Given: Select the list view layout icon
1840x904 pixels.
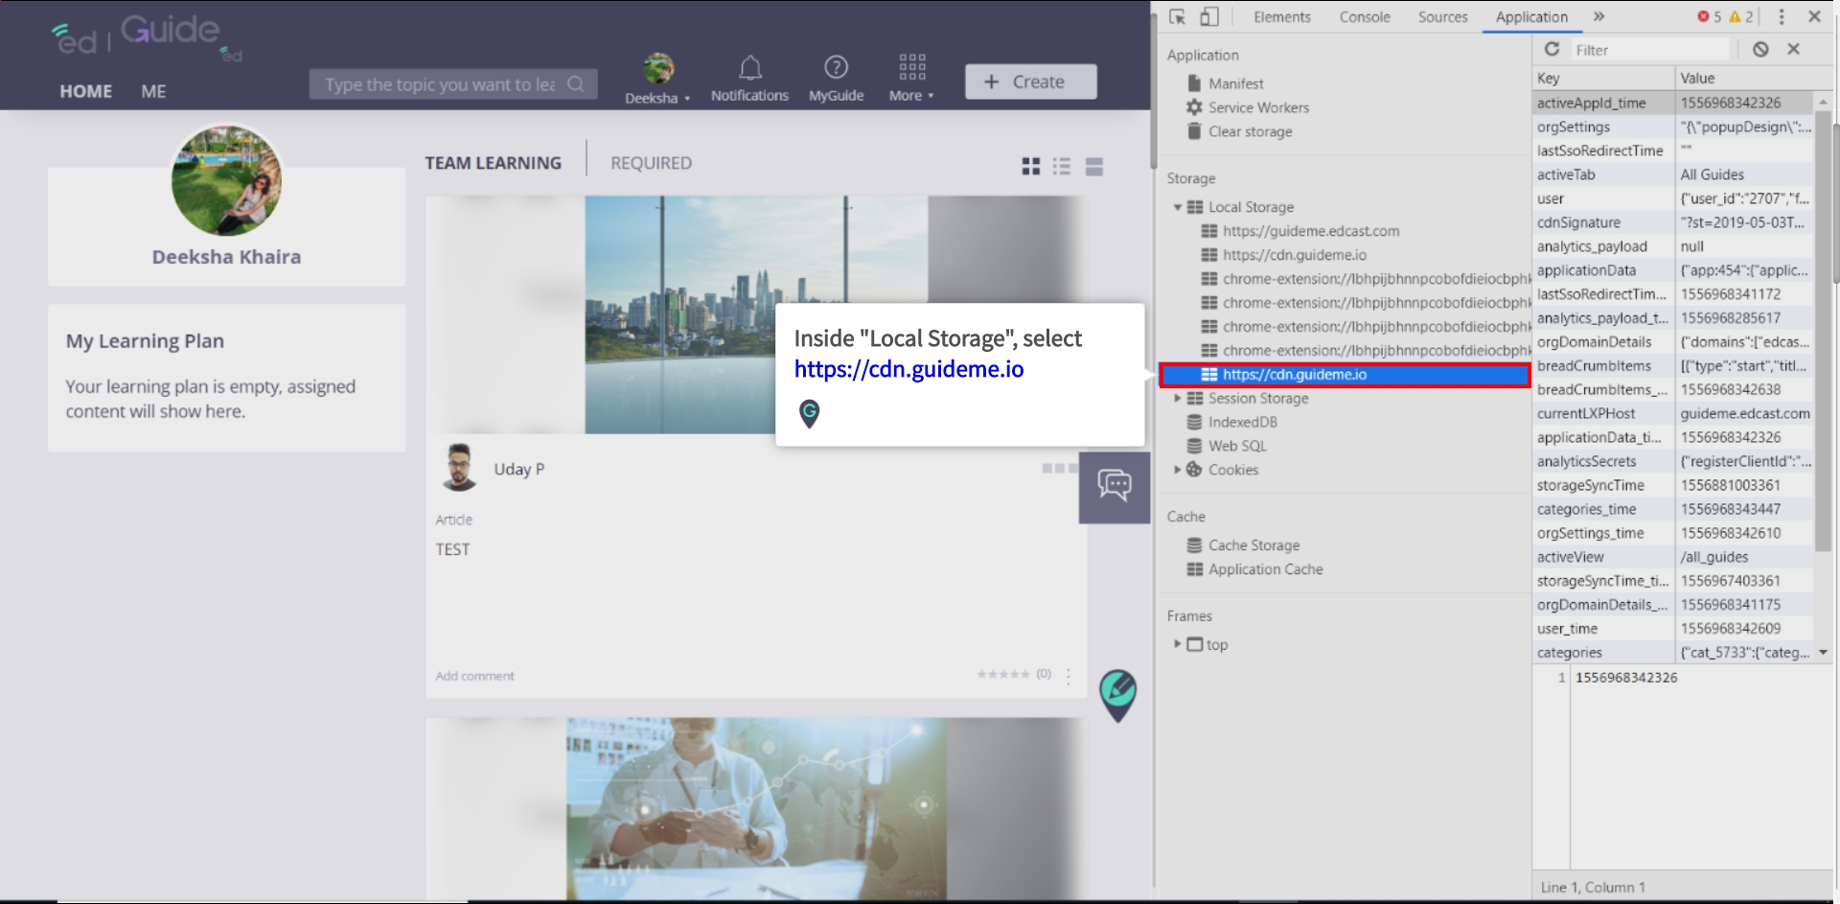Looking at the screenshot, I should [x=1062, y=167].
